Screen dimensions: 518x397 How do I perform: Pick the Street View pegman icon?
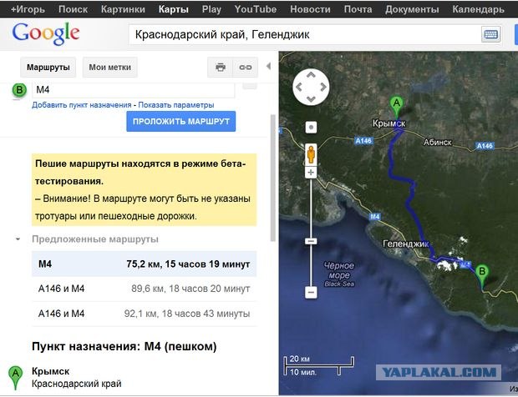click(x=311, y=154)
